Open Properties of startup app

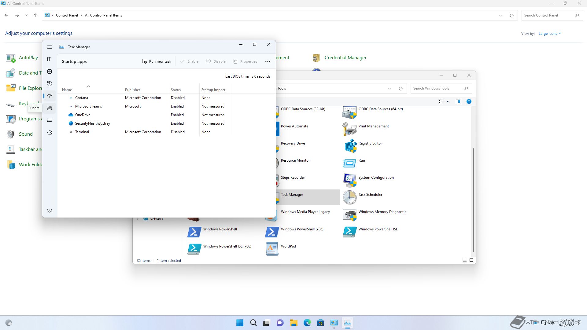(x=245, y=61)
